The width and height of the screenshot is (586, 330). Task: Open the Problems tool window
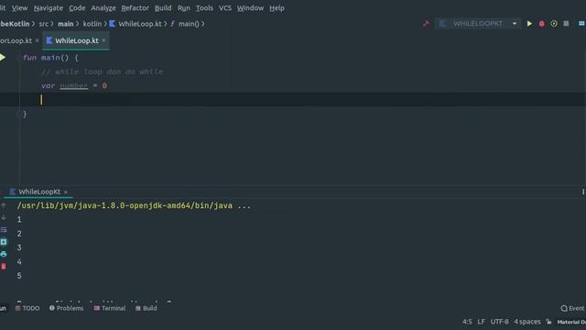[x=67, y=308]
